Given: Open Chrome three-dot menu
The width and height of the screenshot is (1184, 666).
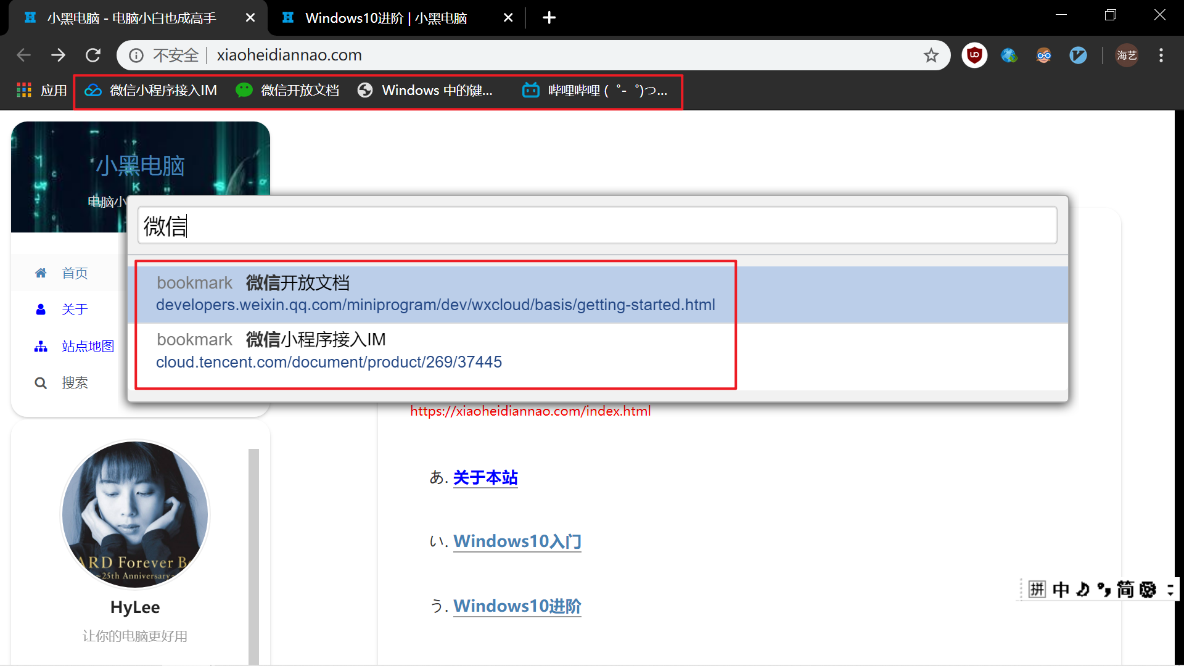Looking at the screenshot, I should pos(1161,55).
